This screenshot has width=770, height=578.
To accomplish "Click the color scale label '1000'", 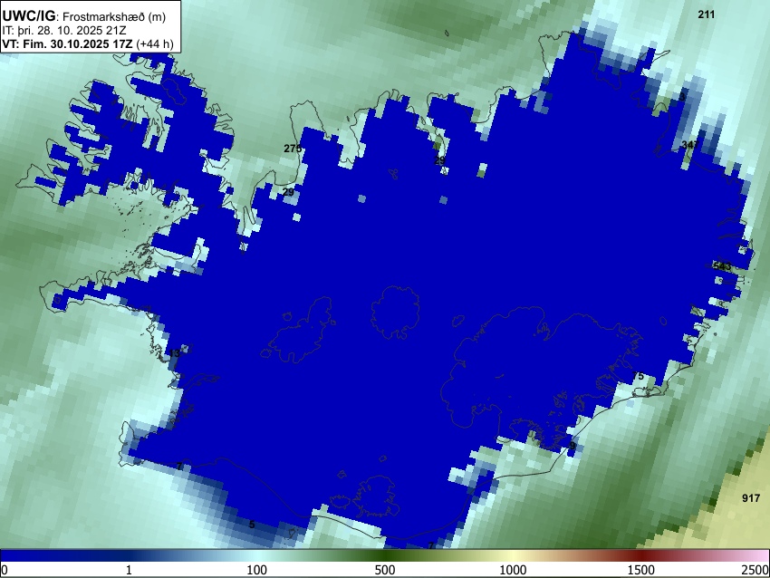I will coord(513,570).
